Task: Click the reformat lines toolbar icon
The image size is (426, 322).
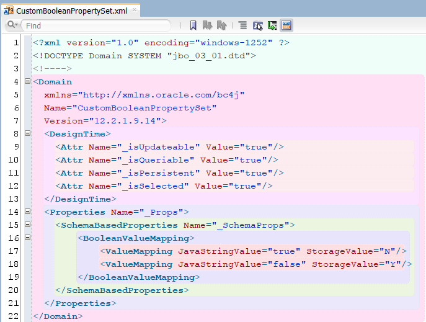Action: pos(242,25)
